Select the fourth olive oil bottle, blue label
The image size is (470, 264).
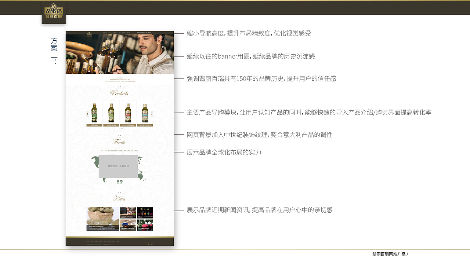[145, 113]
